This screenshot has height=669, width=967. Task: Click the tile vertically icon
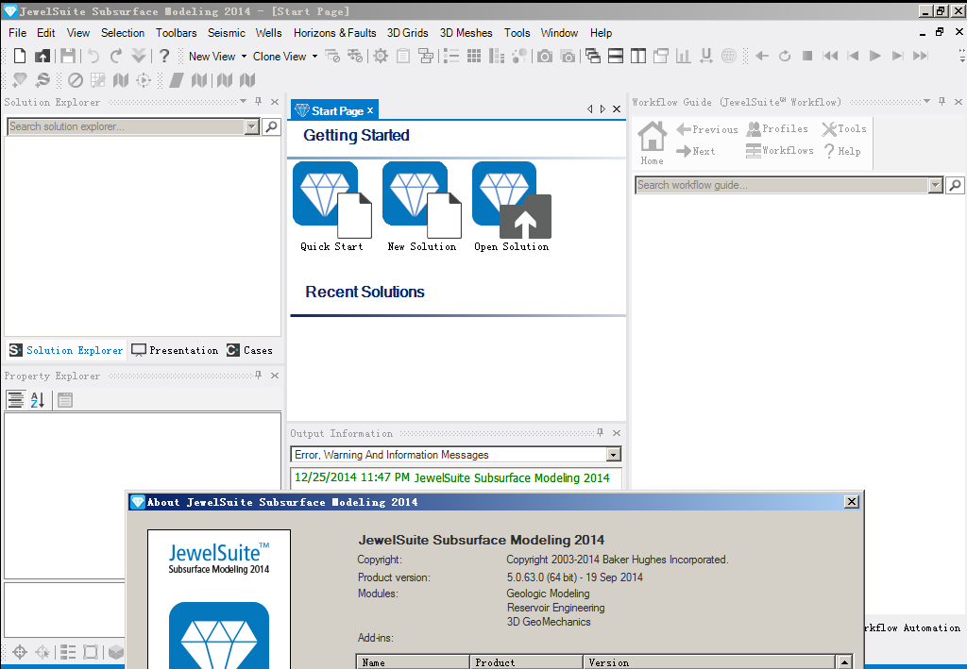(x=638, y=56)
